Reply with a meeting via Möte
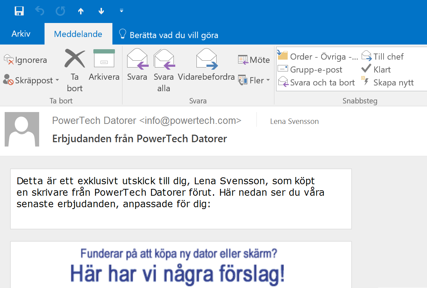 pos(254,60)
